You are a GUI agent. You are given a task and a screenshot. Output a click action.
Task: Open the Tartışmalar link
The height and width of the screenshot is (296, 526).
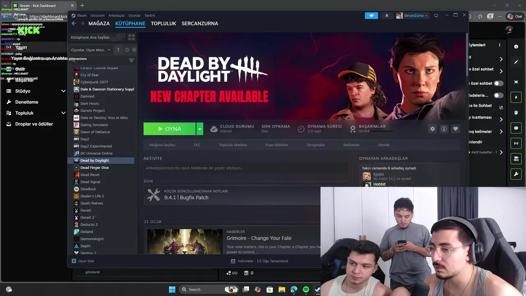click(x=316, y=145)
